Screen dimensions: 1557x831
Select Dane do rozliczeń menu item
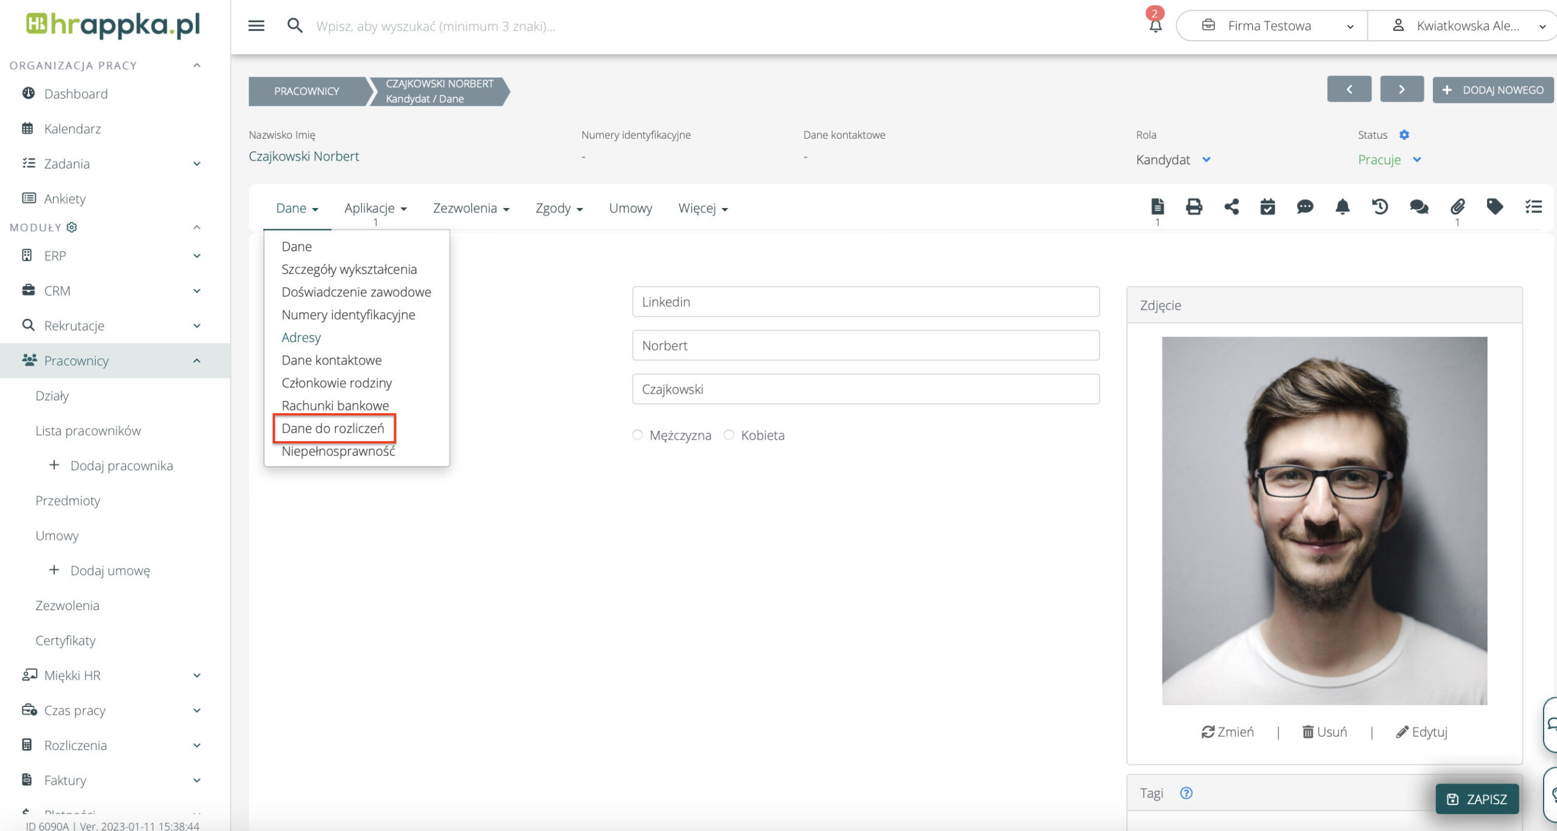(333, 428)
